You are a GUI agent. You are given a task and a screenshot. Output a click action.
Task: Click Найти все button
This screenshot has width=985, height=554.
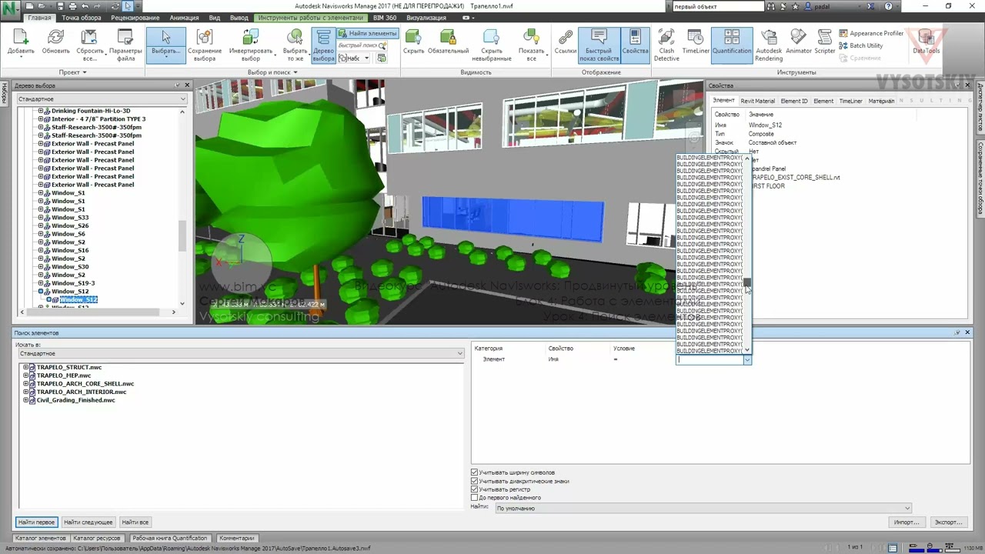(135, 522)
